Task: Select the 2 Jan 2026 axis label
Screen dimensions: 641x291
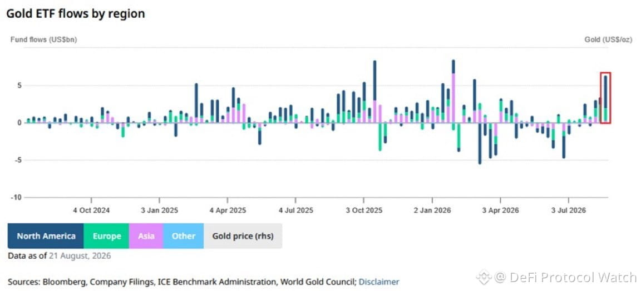Action: pos(432,210)
